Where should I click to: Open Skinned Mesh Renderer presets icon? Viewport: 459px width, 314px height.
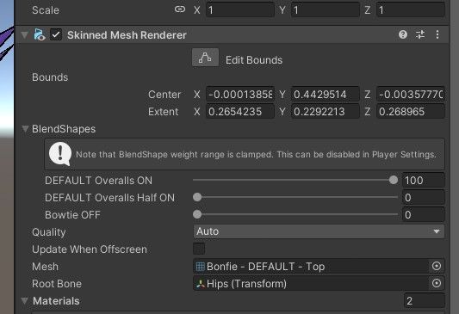tap(420, 34)
